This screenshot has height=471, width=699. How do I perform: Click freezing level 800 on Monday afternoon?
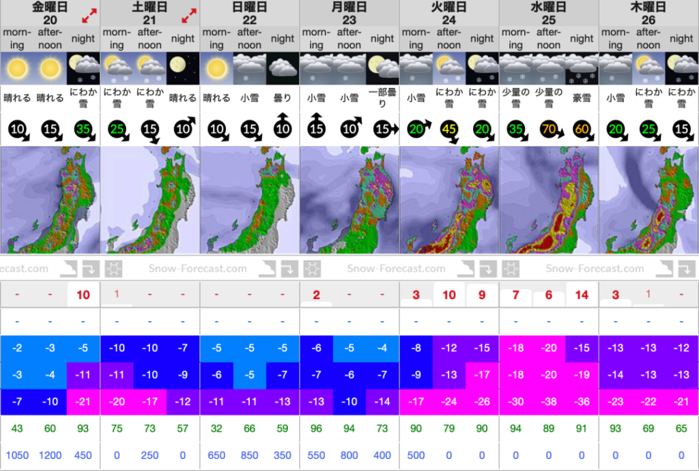349,455
